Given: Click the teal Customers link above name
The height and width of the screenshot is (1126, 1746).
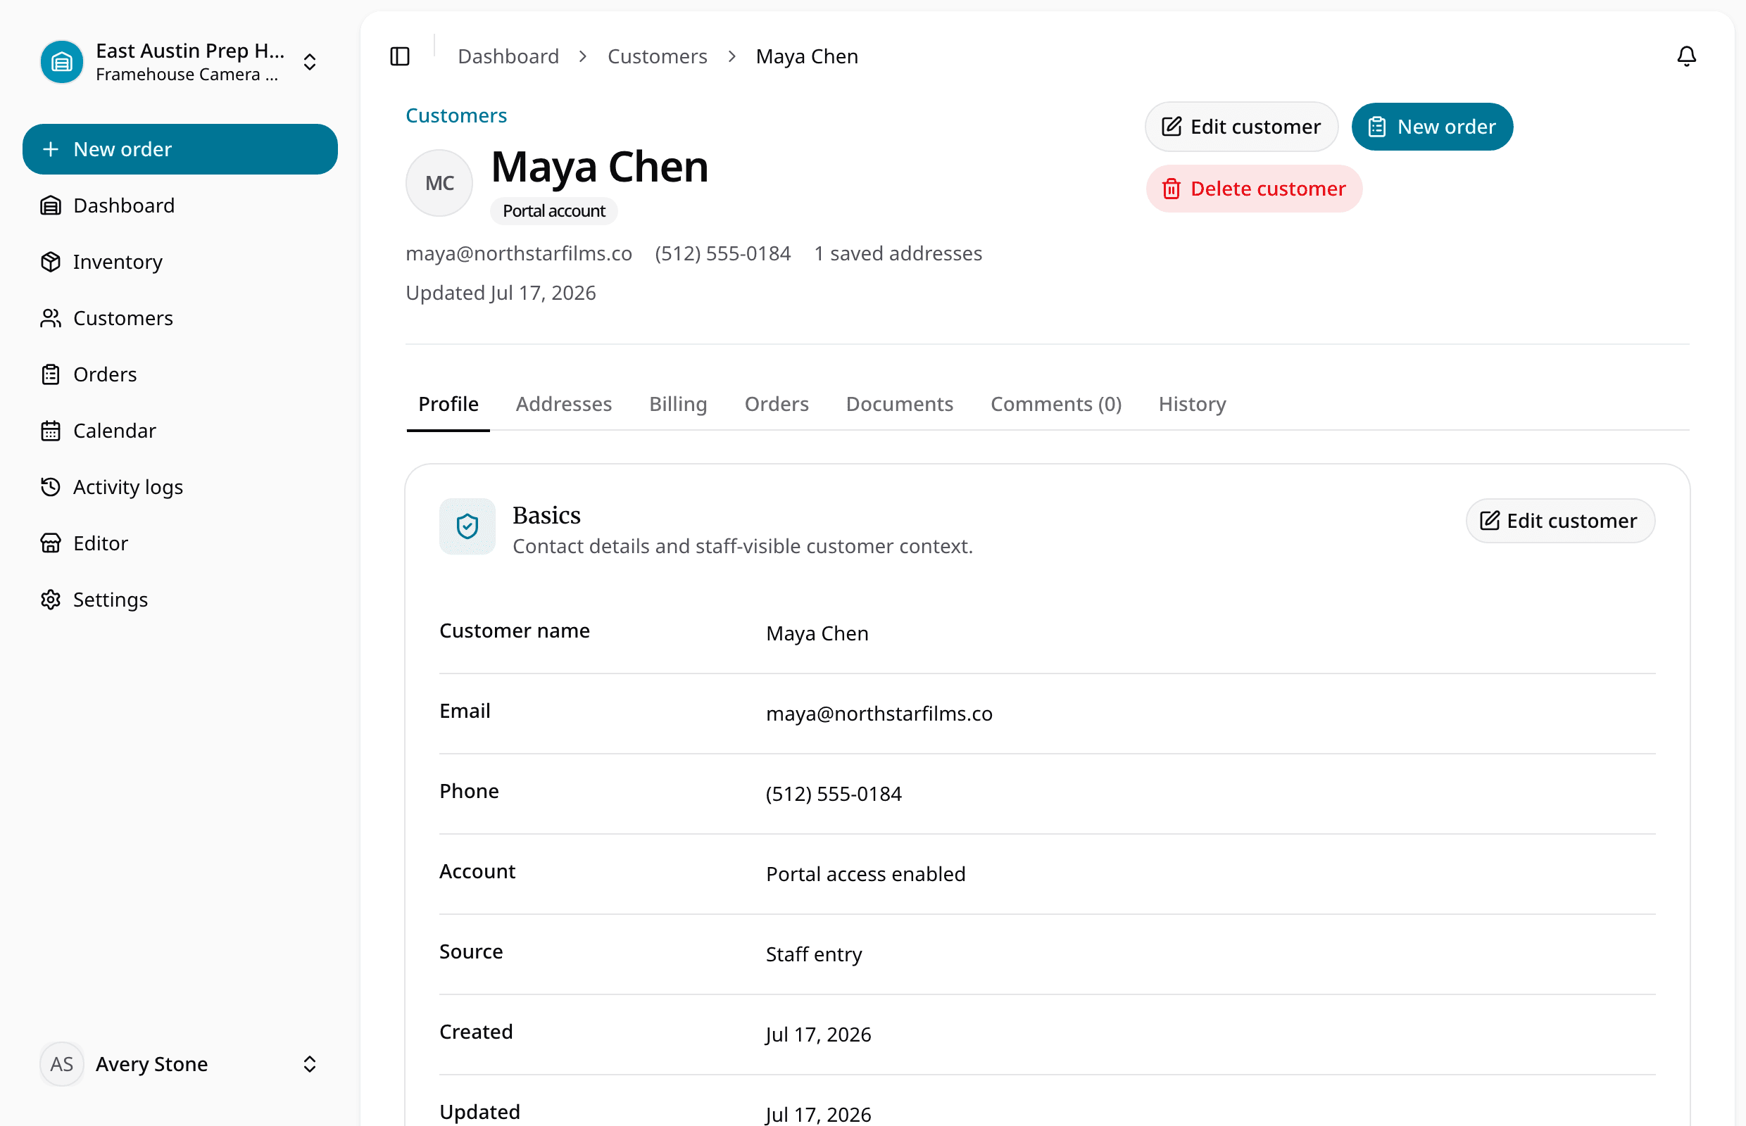Looking at the screenshot, I should click(456, 115).
